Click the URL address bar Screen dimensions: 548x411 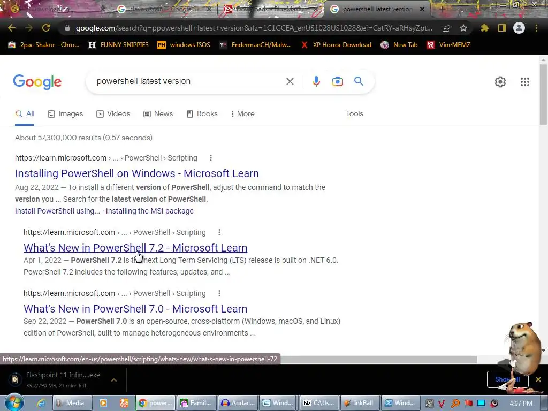tap(254, 28)
